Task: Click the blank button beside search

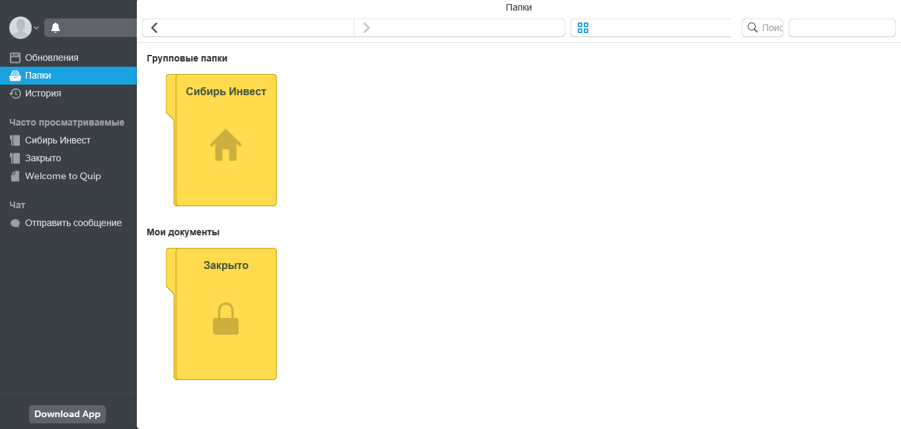Action: [842, 28]
